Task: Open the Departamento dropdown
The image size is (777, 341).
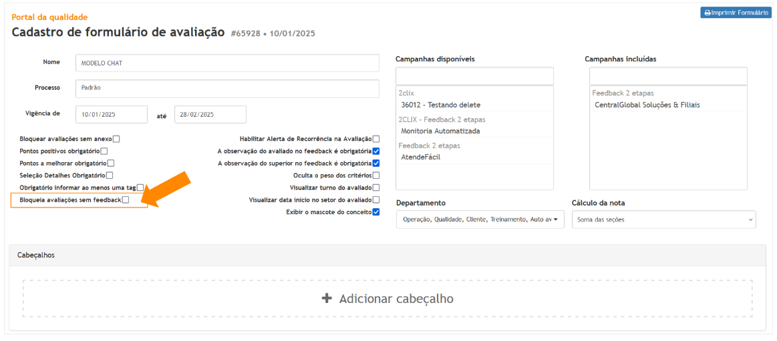Action: click(480, 219)
